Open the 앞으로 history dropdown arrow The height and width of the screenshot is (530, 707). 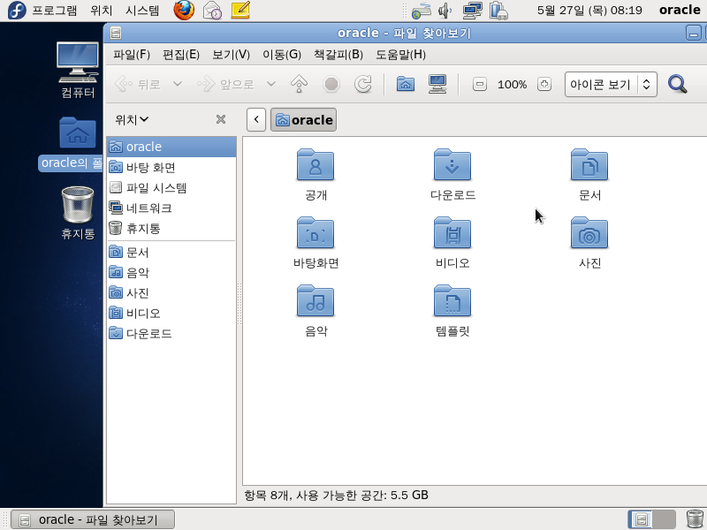click(270, 84)
